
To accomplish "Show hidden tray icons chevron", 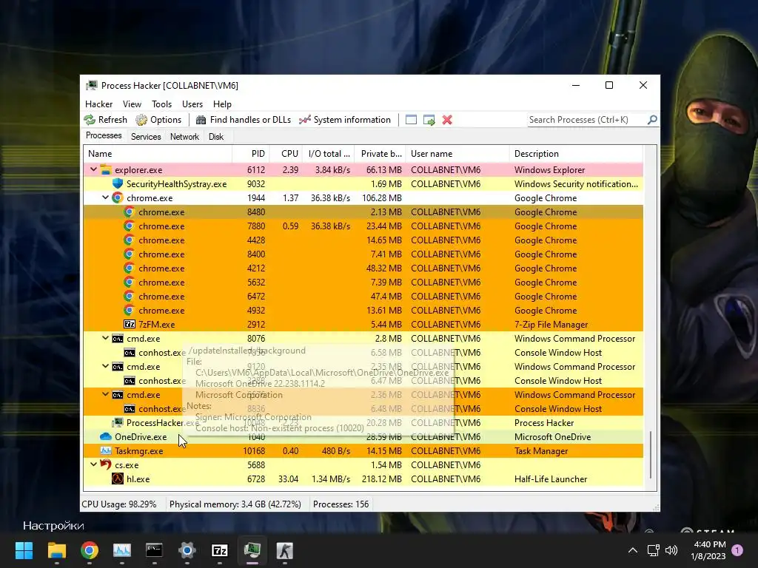I will tap(632, 550).
